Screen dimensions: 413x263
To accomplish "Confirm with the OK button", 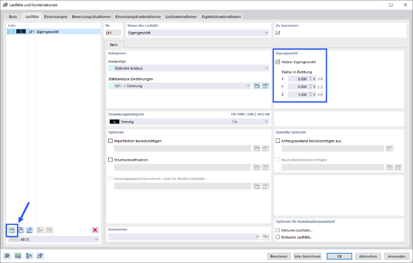I will [x=340, y=256].
